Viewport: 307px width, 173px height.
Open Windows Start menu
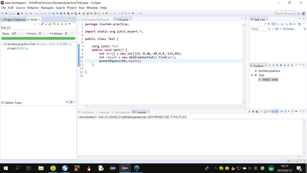coord(6,168)
